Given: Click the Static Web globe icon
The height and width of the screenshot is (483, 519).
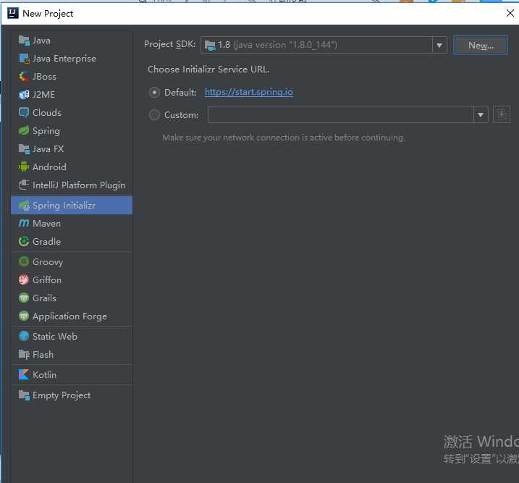Looking at the screenshot, I should click(24, 336).
